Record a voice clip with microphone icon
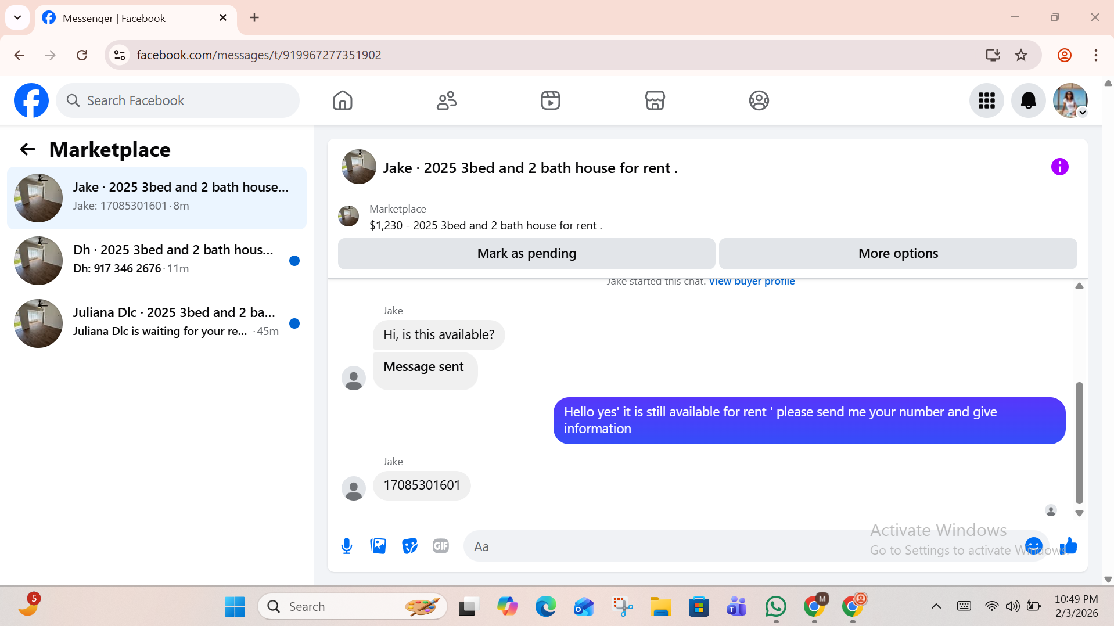Image resolution: width=1114 pixels, height=626 pixels. tap(347, 546)
